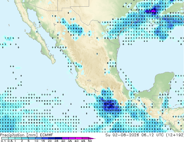This screenshot has width=184, height=142.
Task: Click the '0.1' legend scale label
Action: click(x=3, y=141)
